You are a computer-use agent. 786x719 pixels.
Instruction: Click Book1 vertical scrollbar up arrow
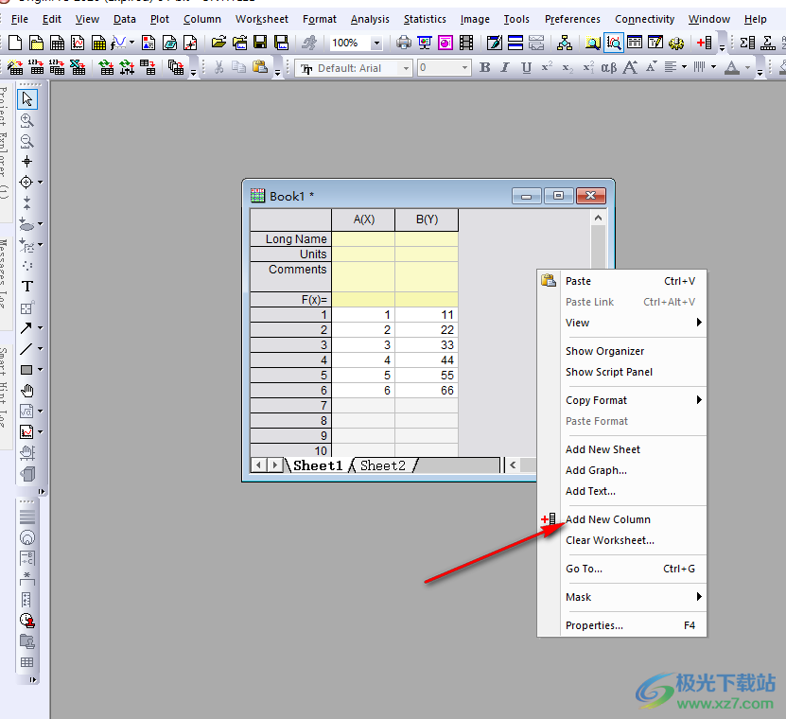(x=598, y=218)
